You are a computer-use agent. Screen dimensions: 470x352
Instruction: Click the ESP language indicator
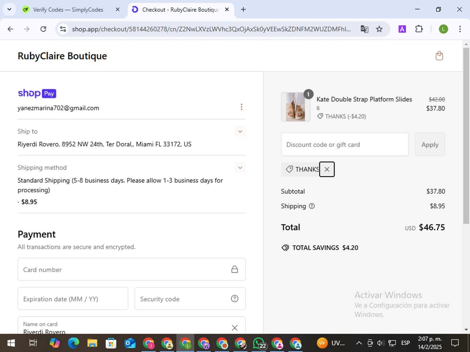click(x=405, y=343)
